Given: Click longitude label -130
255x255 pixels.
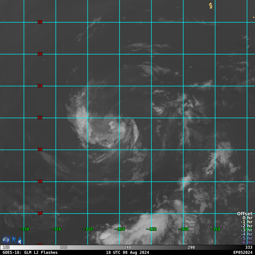Looking at the screenshot, I should (24, 229).
